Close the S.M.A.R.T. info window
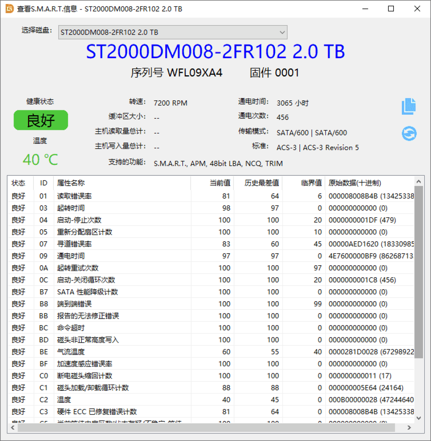This screenshot has height=441, width=431. (x=417, y=9)
